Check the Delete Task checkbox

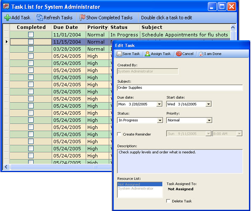(168, 201)
